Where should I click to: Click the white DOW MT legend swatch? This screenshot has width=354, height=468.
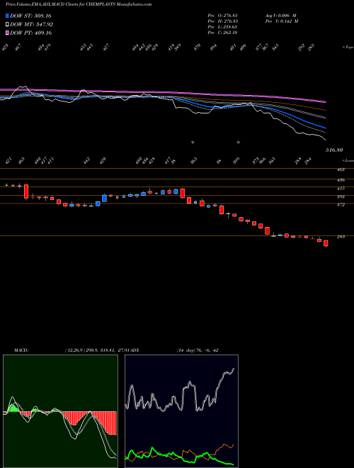7,25
